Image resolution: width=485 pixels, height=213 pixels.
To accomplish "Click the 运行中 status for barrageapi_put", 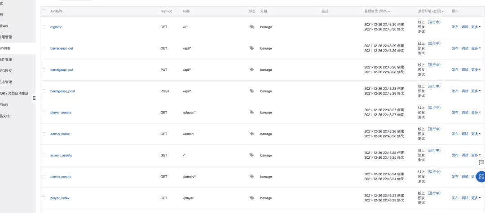I will [x=434, y=65].
